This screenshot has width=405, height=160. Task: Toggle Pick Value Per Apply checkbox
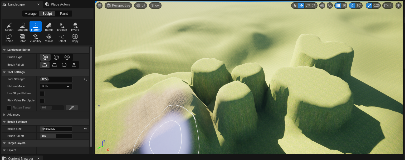(x=42, y=101)
